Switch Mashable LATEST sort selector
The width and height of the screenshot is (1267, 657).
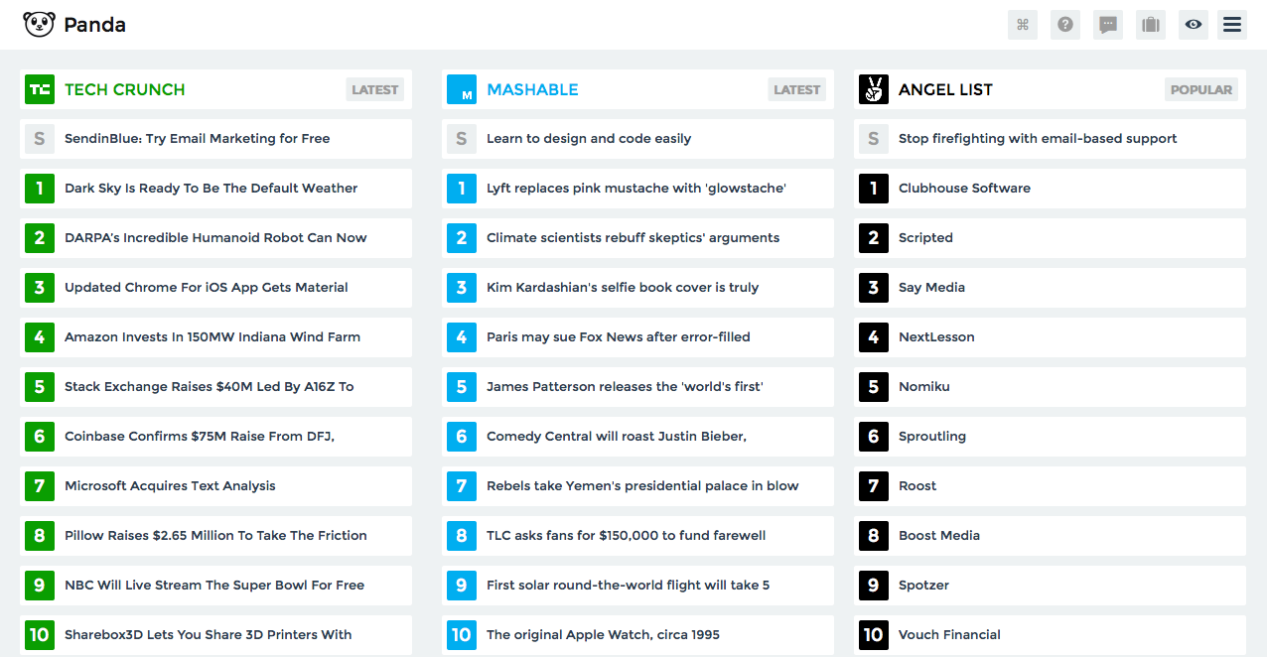pos(797,89)
